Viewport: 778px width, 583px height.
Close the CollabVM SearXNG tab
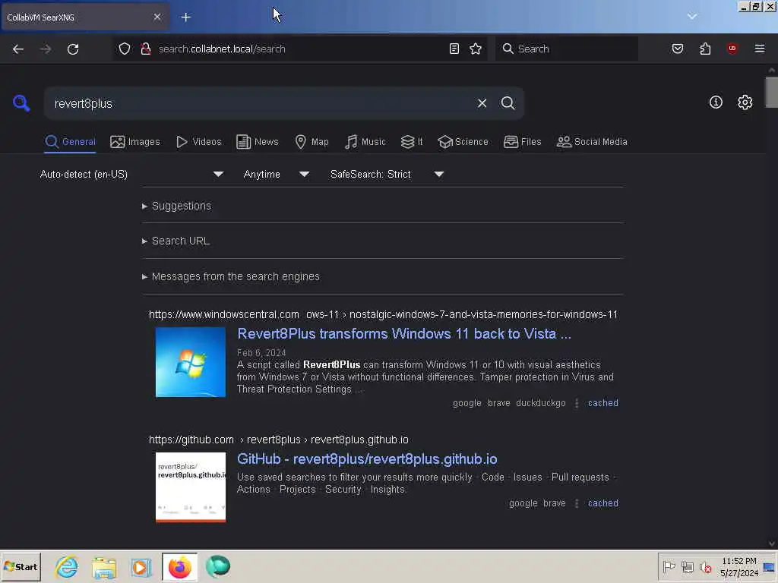(x=157, y=17)
